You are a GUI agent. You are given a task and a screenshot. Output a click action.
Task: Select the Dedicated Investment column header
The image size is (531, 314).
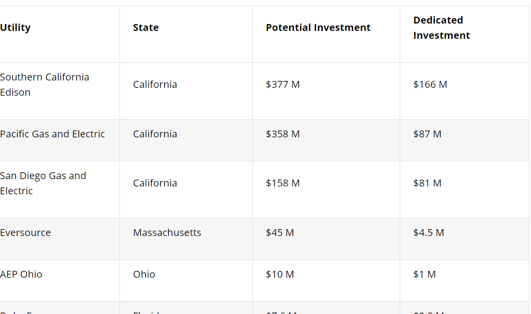point(441,28)
